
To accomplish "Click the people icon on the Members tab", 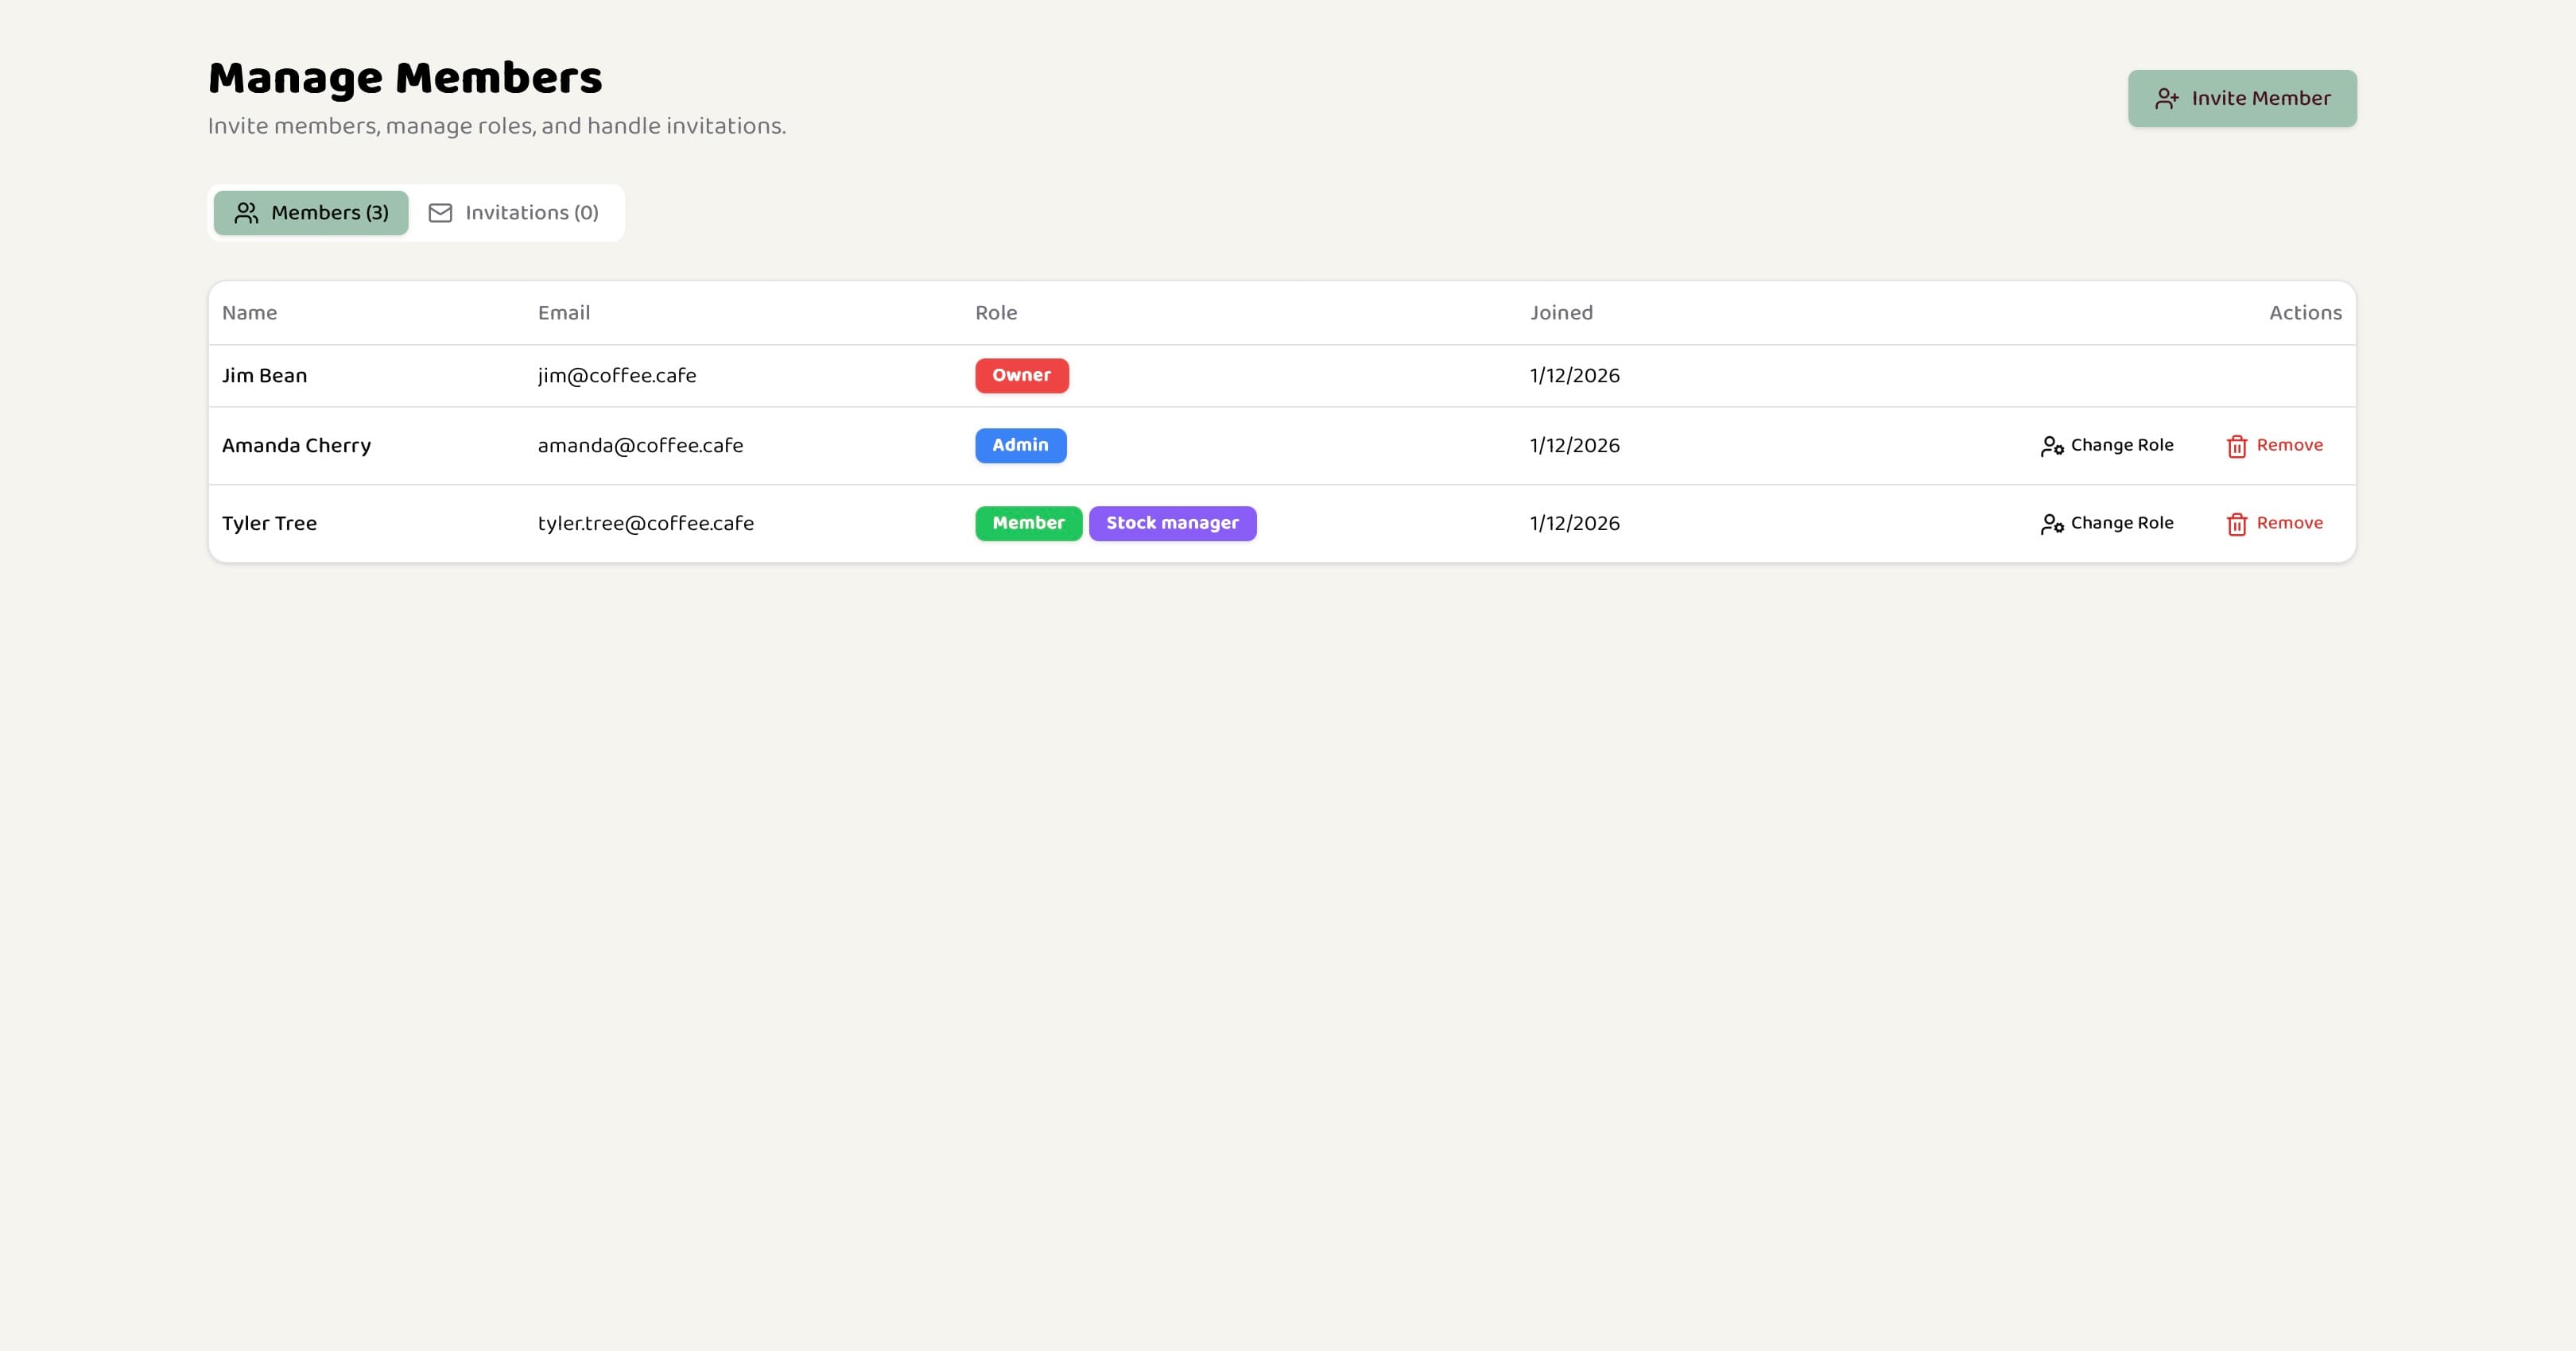I will click(245, 212).
